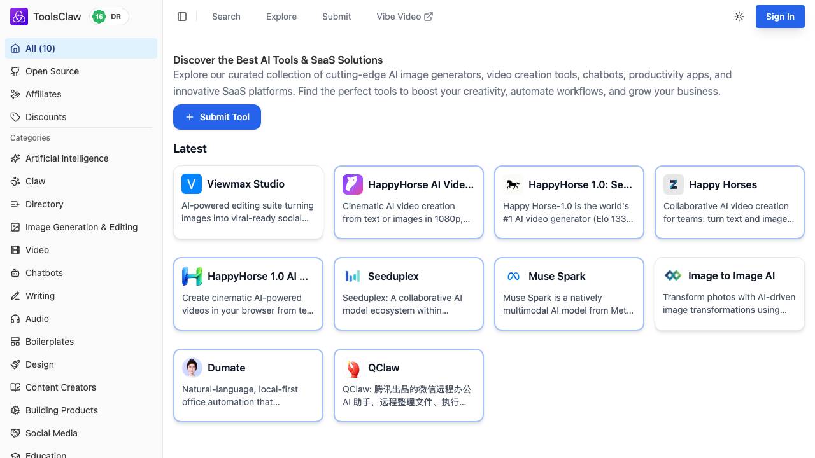Click the Writing category label

coord(40,296)
